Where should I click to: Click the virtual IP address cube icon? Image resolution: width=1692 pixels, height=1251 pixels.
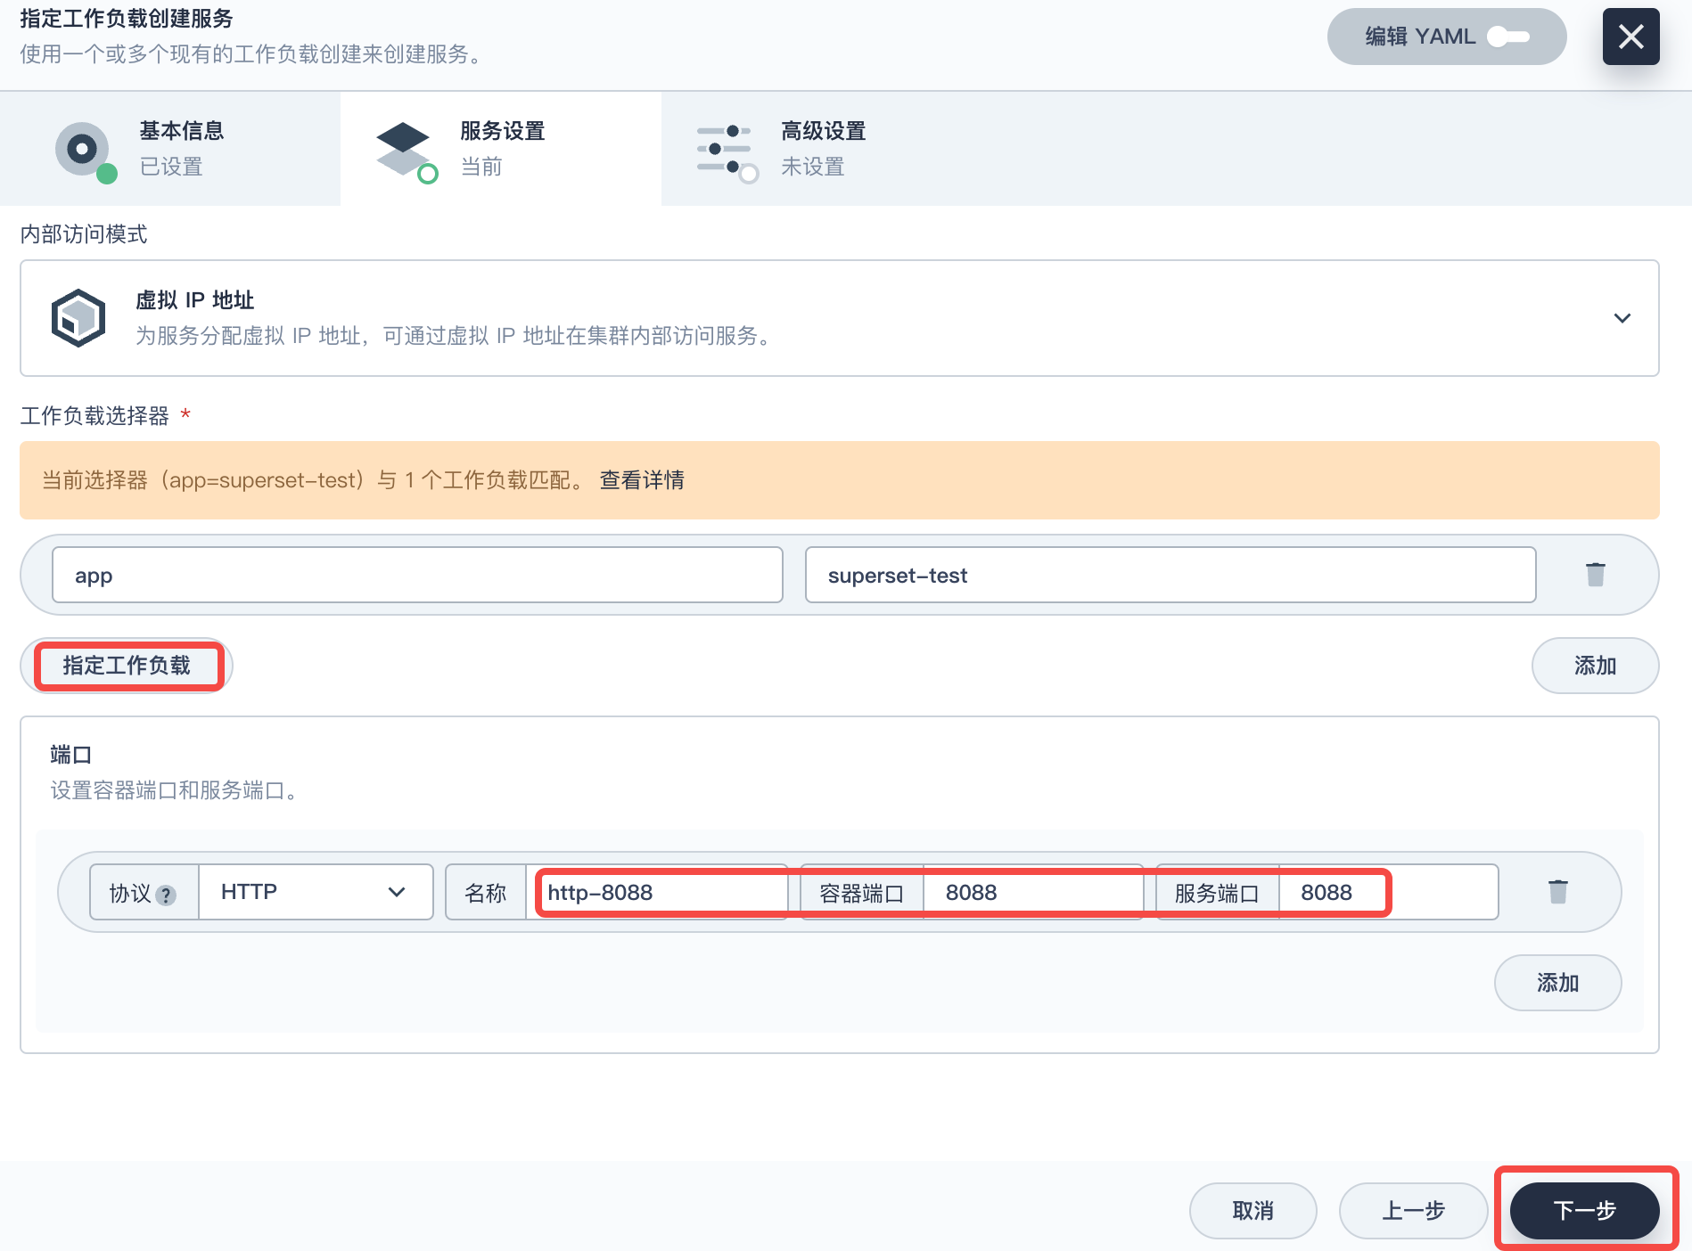[x=78, y=318]
